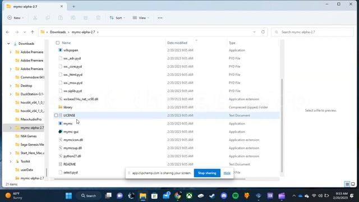Open MaxxAudioPro folder in sidebar
The image size is (359, 202).
(31, 120)
